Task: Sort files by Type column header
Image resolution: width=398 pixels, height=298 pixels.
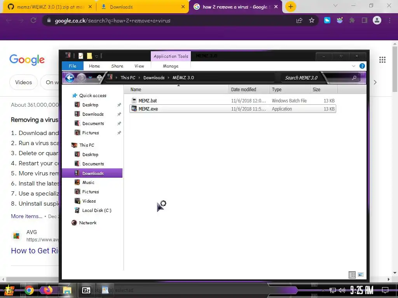Action: tap(290, 90)
